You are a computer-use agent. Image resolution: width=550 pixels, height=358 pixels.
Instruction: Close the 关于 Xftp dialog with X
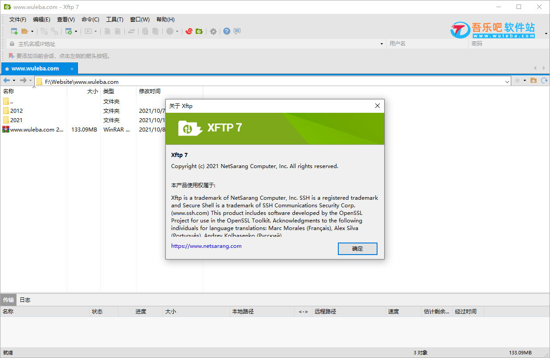click(x=378, y=106)
